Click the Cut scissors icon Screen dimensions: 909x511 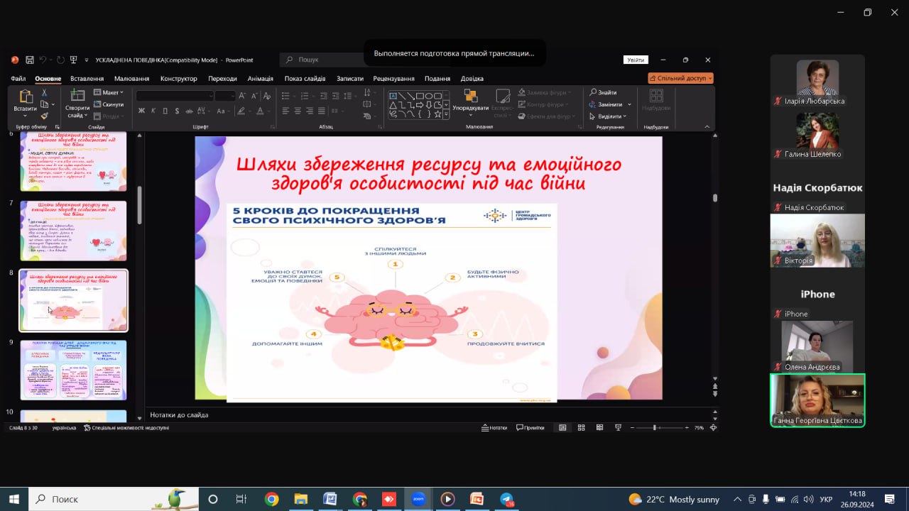tap(44, 92)
